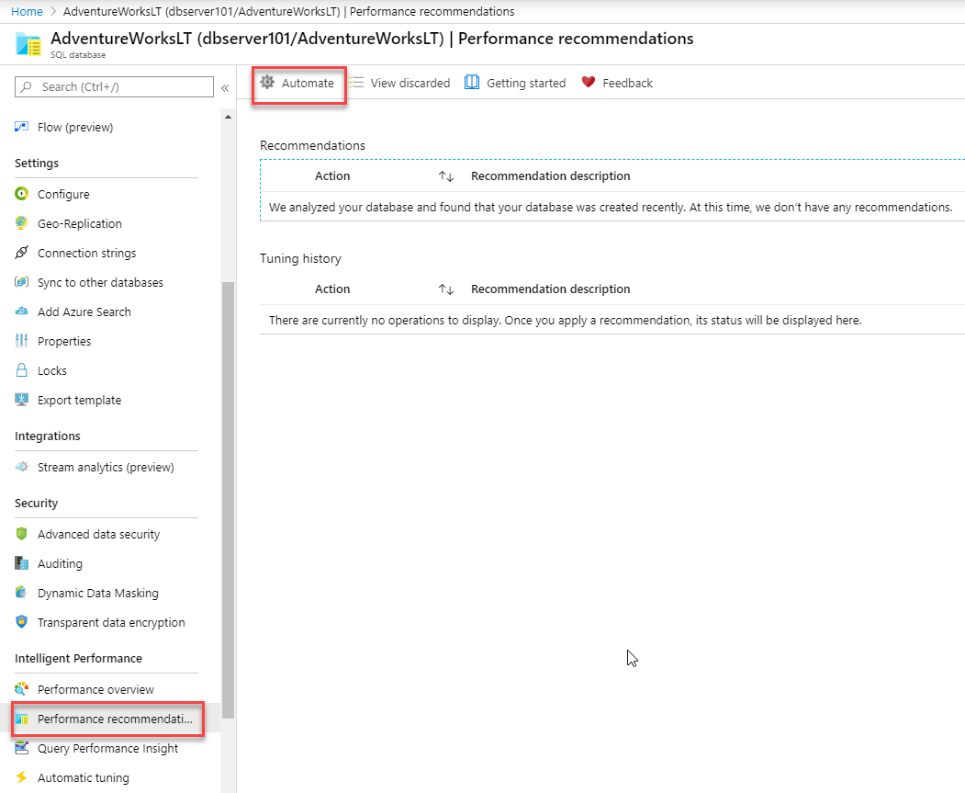Open Automate toolbar button

pos(297,83)
